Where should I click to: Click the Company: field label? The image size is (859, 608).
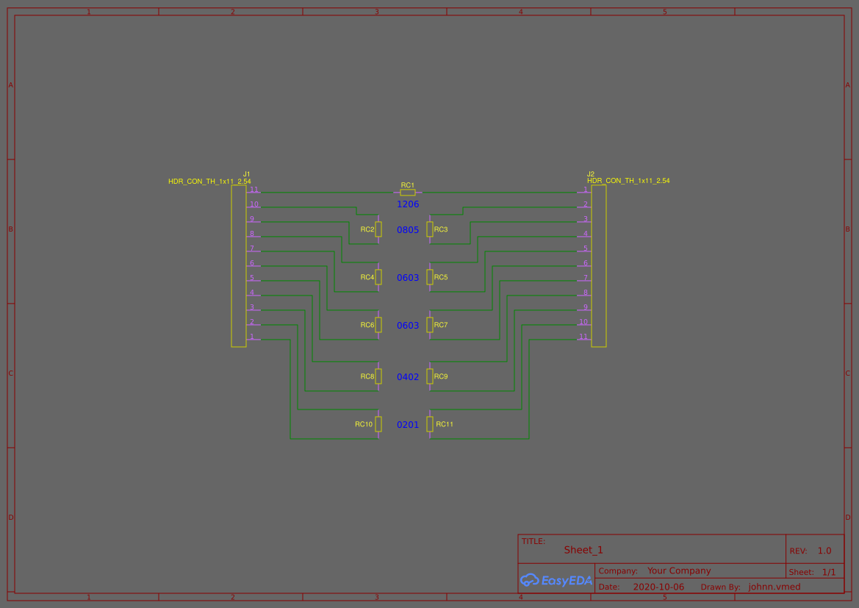point(618,571)
